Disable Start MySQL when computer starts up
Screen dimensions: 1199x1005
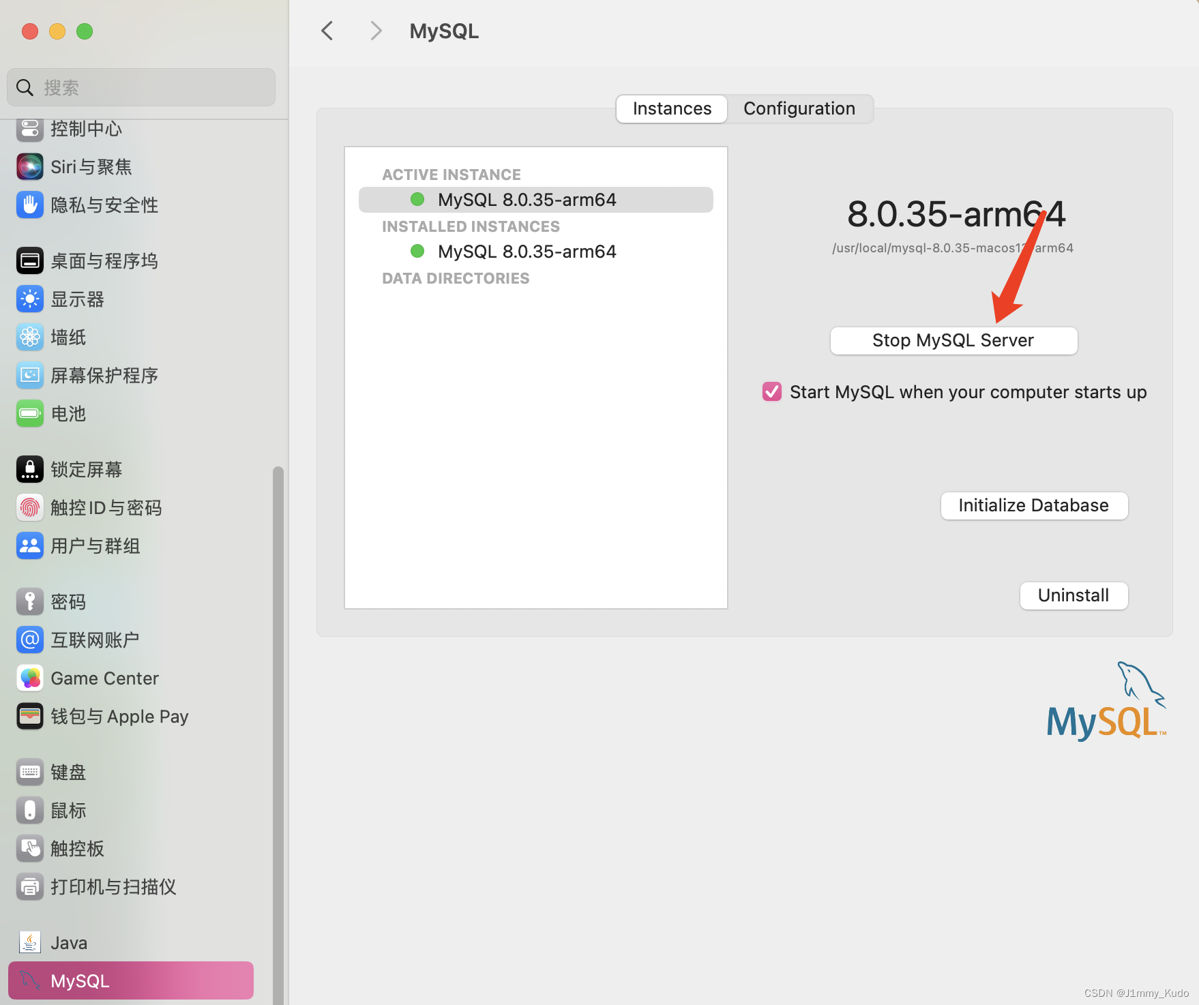tap(771, 391)
